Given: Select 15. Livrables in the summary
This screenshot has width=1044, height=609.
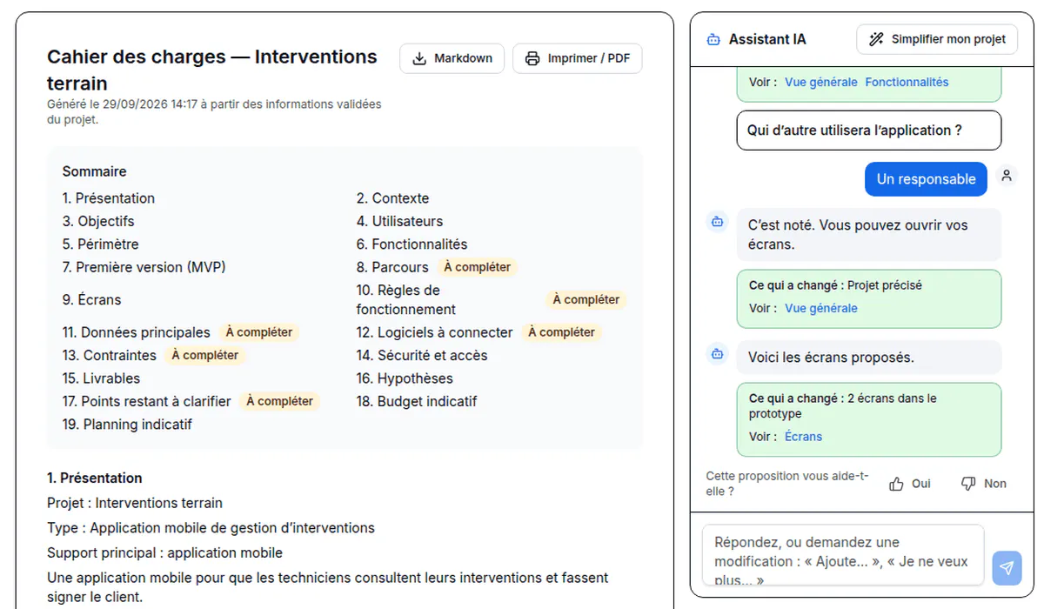Looking at the screenshot, I should pyautogui.click(x=101, y=378).
